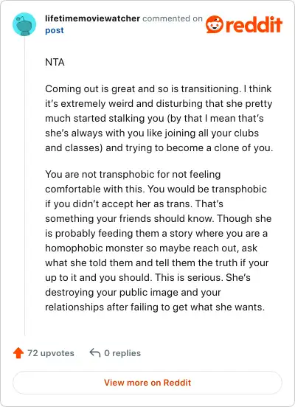Click the orange upvote arrow icon
The height and width of the screenshot is (407, 295).
coord(18,353)
